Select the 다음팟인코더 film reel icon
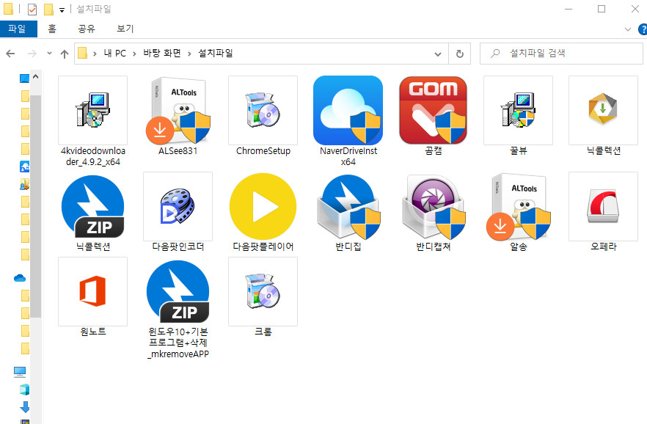This screenshot has width=647, height=424. pyautogui.click(x=178, y=206)
